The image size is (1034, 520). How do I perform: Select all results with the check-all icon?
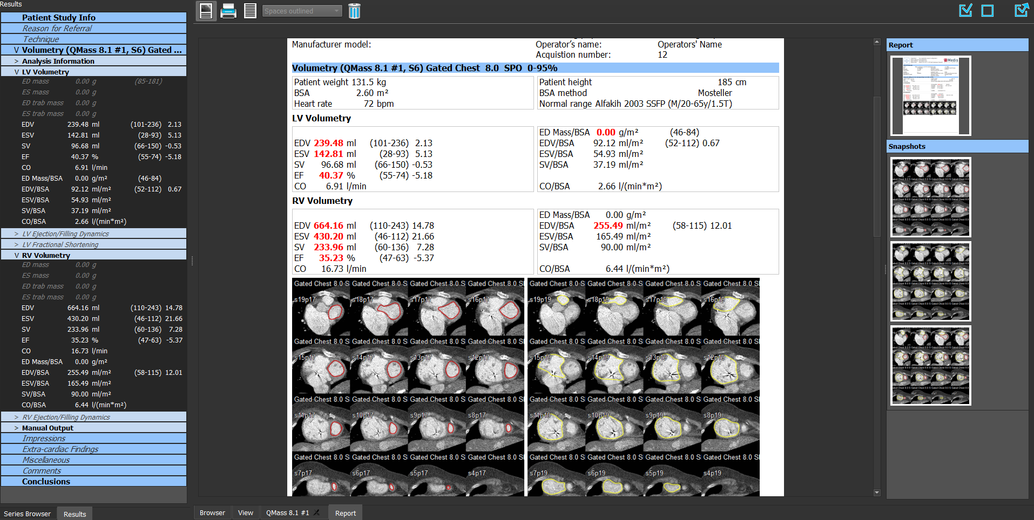tap(965, 10)
